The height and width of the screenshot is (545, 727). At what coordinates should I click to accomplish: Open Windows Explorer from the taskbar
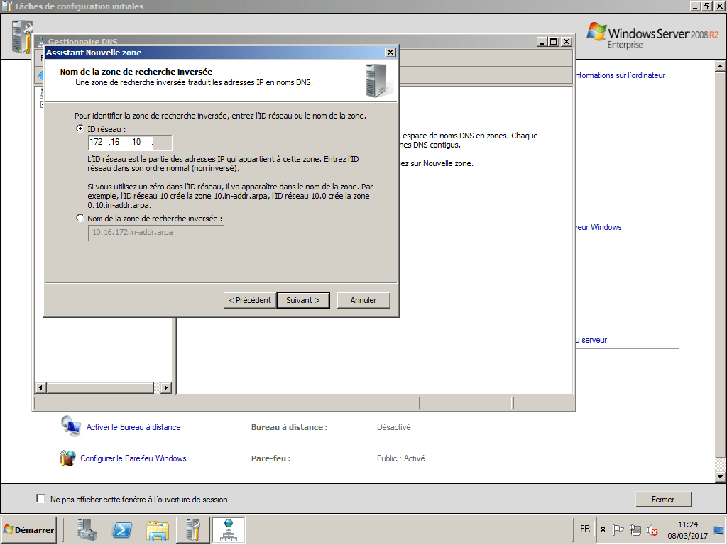pyautogui.click(x=158, y=529)
